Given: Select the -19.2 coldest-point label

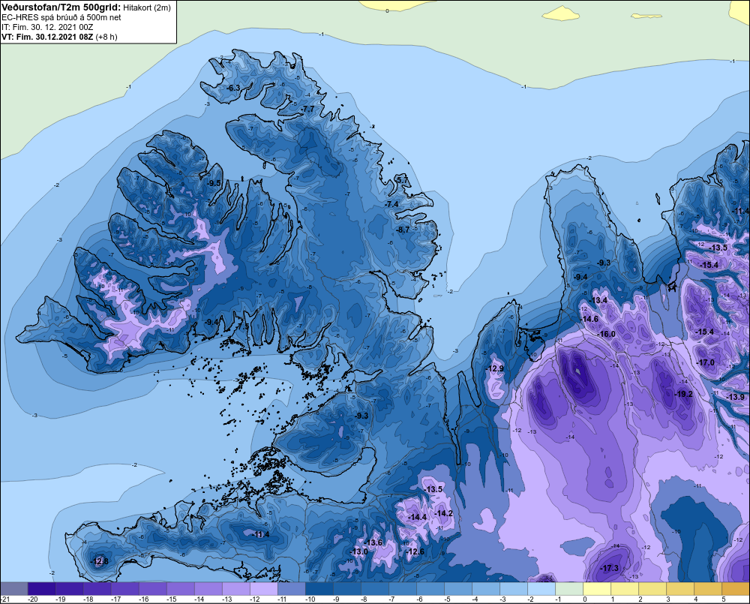Looking at the screenshot, I should click(x=683, y=394).
